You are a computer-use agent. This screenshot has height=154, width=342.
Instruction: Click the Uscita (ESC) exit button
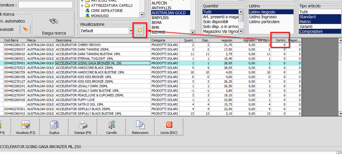pos(169,127)
